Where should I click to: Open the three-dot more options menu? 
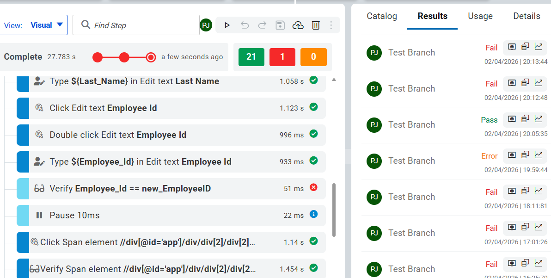(331, 25)
